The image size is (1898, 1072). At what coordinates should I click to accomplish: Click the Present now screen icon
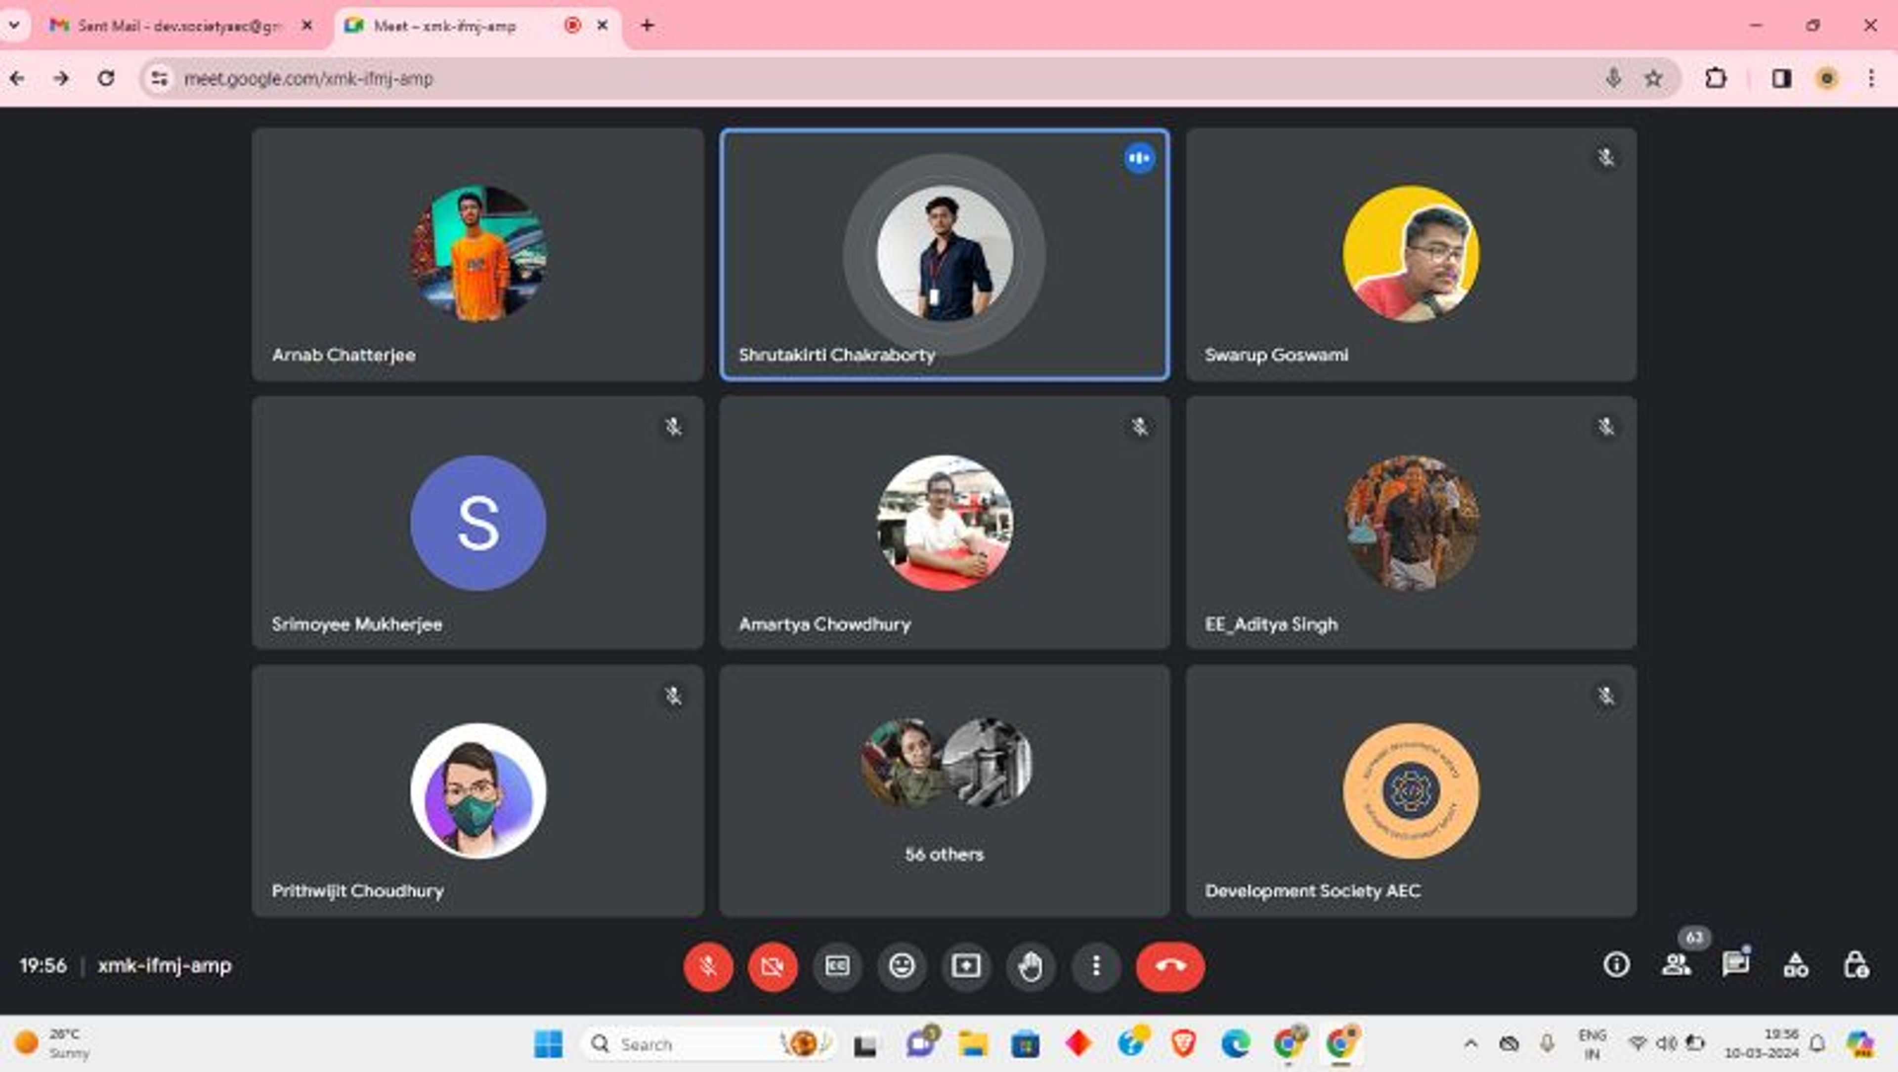[966, 966]
